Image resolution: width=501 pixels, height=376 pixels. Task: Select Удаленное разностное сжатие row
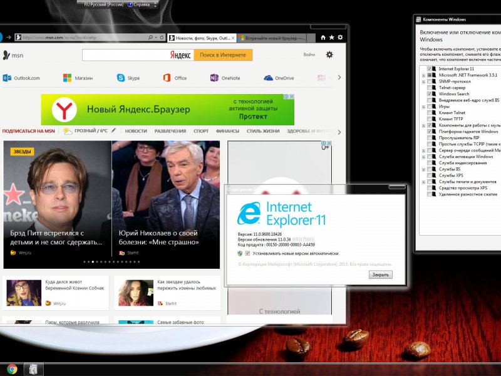tap(468, 194)
